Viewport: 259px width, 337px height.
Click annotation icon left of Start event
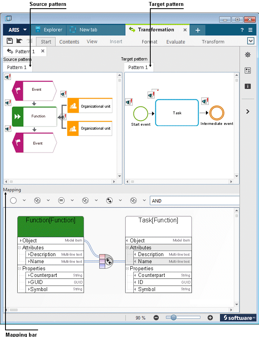129,102
